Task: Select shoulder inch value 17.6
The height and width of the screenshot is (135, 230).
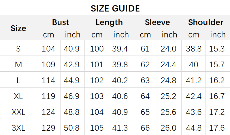Action: 217,128
